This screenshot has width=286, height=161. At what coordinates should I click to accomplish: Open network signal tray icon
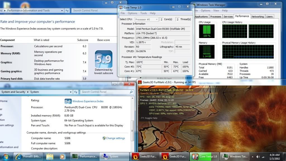pyautogui.click(x=263, y=157)
